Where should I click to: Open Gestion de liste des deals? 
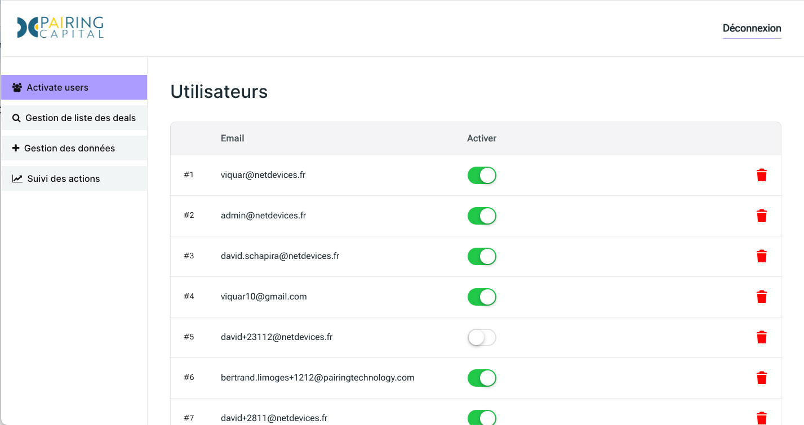point(74,118)
